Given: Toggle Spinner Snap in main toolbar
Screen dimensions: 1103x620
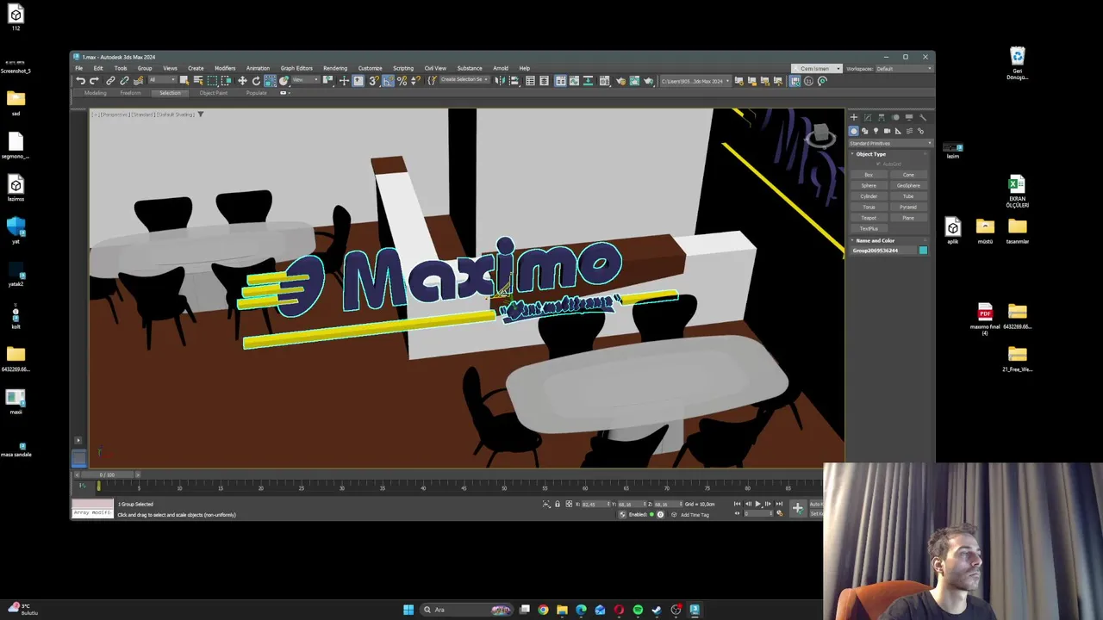Looking at the screenshot, I should [x=414, y=81].
